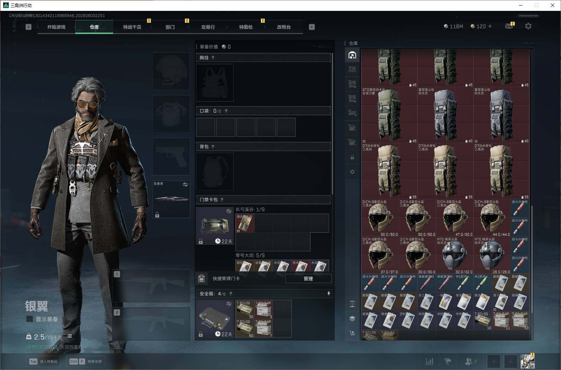Open the mail envelope icon
561x370 pixels.
[x=509, y=26]
